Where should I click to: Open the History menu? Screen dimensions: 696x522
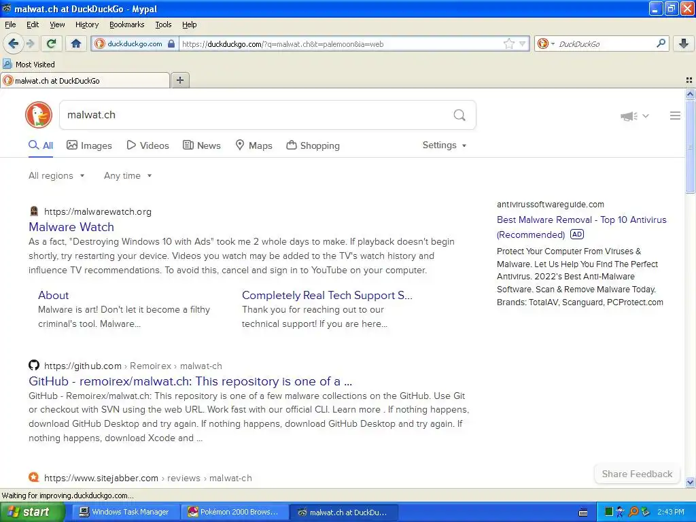(x=86, y=24)
